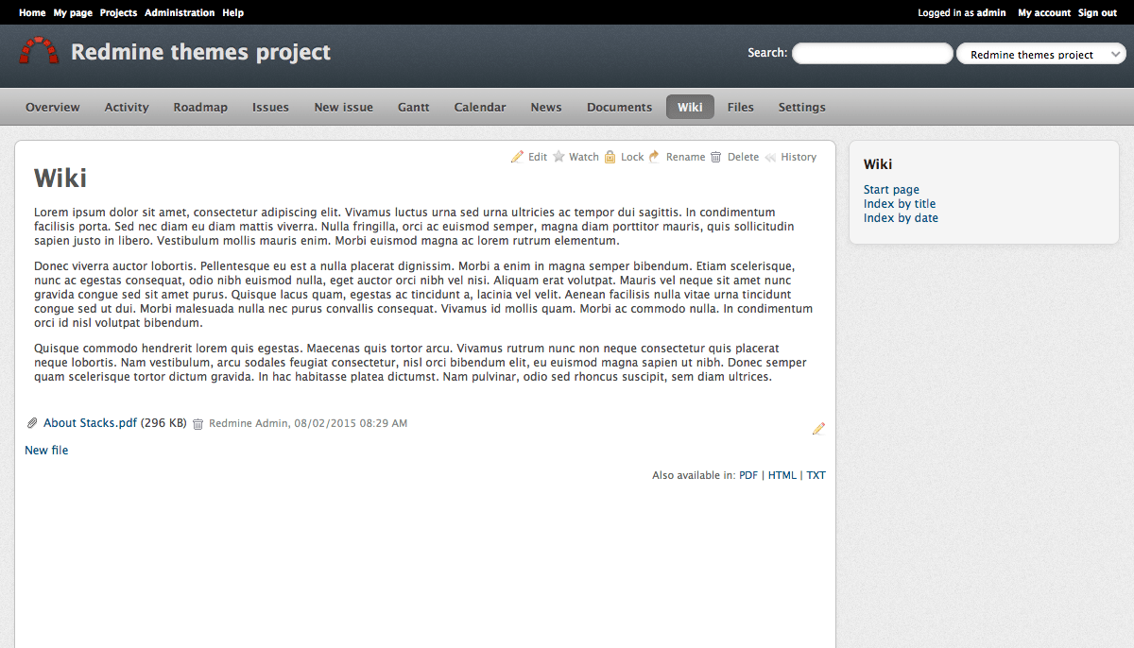Click the Rename link
Image resolution: width=1134 pixels, height=648 pixels.
[685, 157]
